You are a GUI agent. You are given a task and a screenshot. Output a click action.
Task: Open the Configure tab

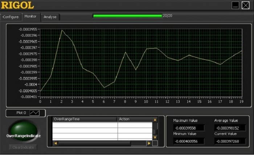[11, 17]
